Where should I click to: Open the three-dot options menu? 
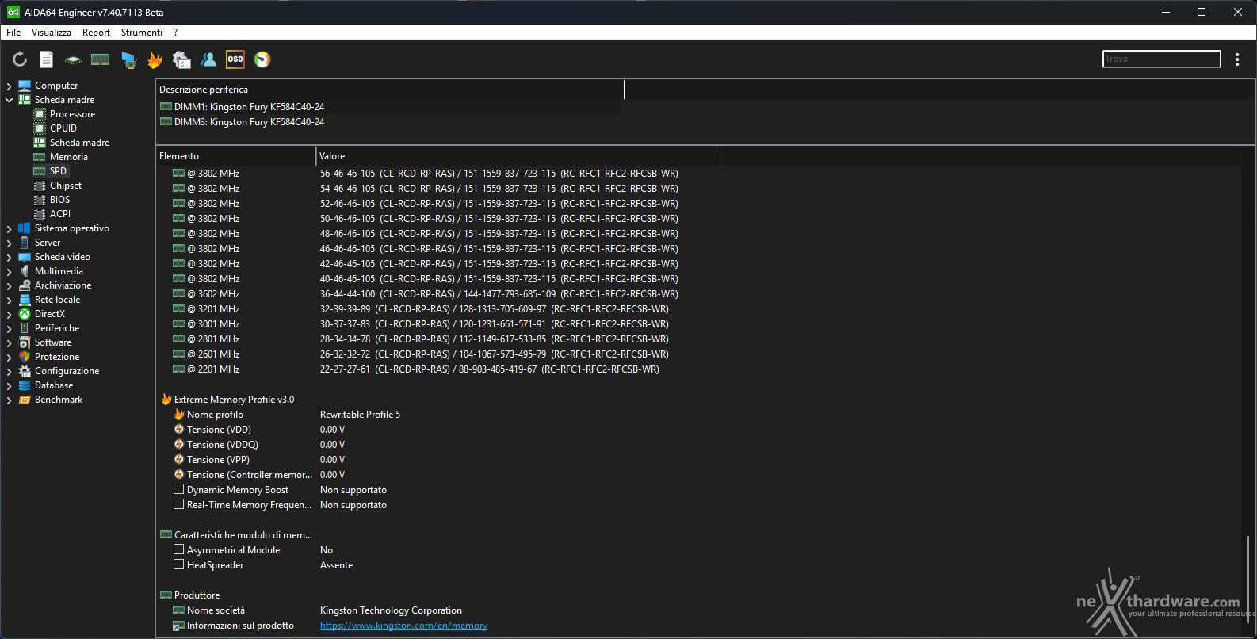click(1237, 59)
